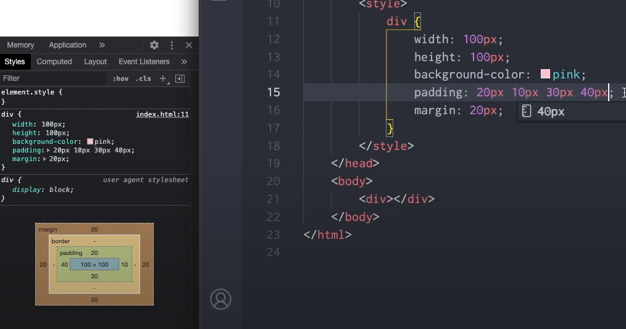This screenshot has width=626, height=329.
Task: Click margin bottom value 20 in box model
Action: 94,299
